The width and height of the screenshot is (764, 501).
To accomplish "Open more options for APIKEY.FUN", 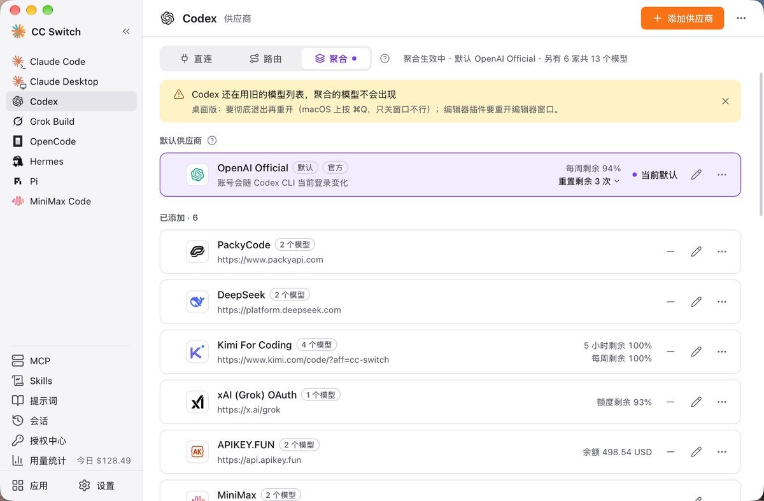I will click(721, 452).
